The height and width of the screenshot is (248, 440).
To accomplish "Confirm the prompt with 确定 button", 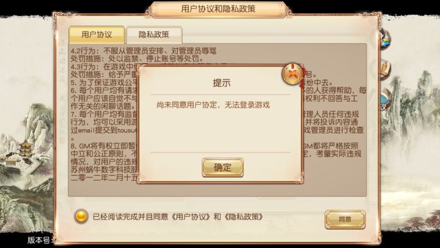I will (223, 168).
